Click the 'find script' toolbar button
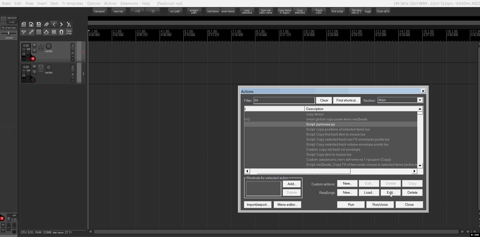Image resolution: width=480 pixels, height=237 pixels. tap(337, 11)
